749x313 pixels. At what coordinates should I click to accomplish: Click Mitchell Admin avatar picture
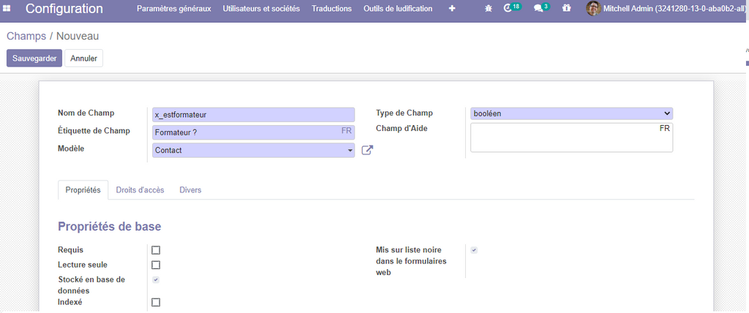[x=593, y=9]
